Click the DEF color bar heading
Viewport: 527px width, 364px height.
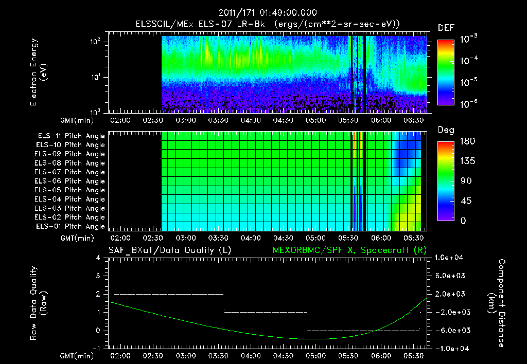[446, 28]
